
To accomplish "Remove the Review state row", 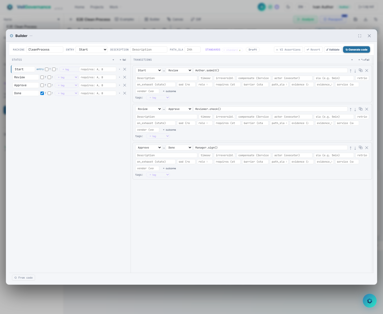I will pos(124,77).
